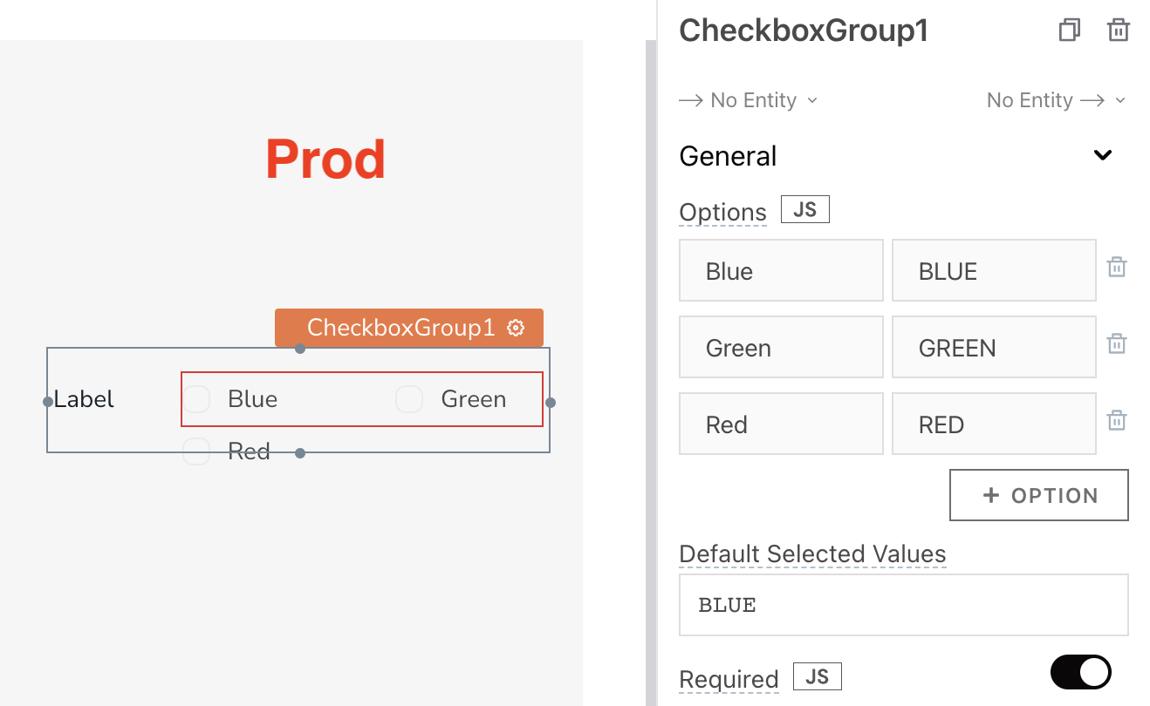Check the Blue checkbox
1150x706 pixels.
[x=196, y=399]
